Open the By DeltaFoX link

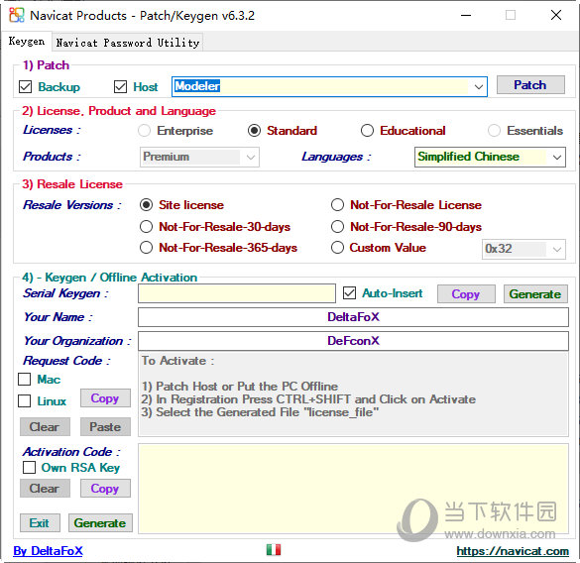pos(49,551)
